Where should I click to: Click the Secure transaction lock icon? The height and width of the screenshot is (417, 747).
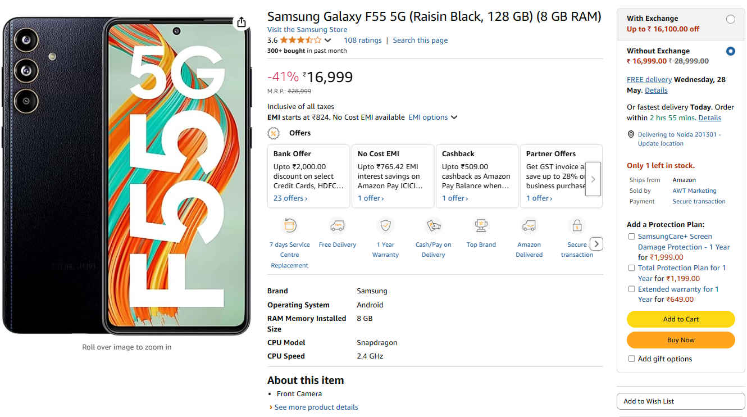coord(577,226)
